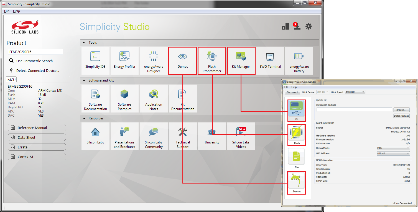Click the Install Package button

(401, 116)
